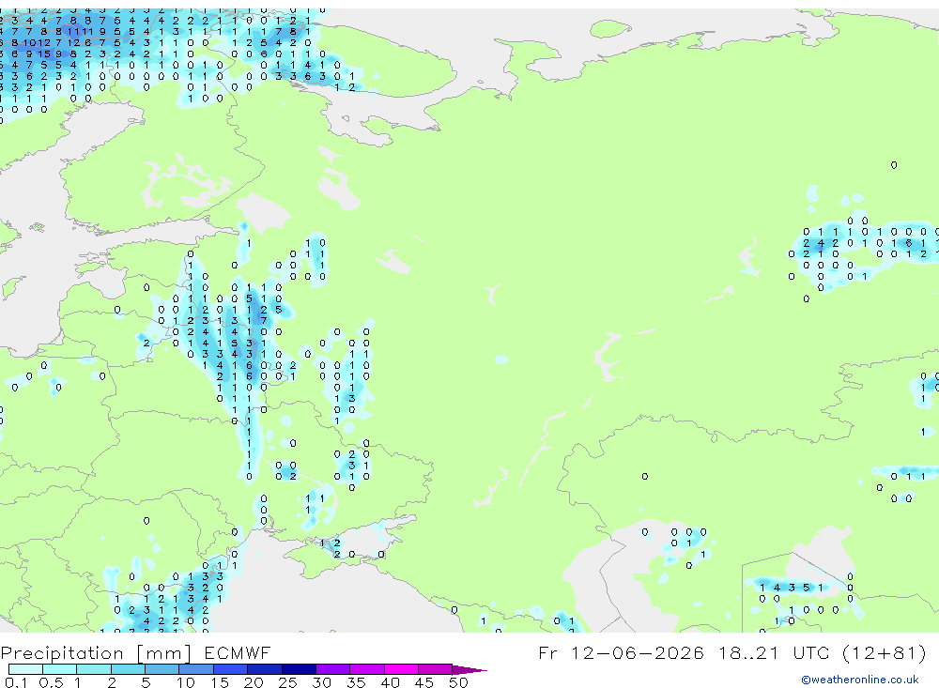
Task: Select the 20–25 mm legend swatch
Action: coord(265,669)
